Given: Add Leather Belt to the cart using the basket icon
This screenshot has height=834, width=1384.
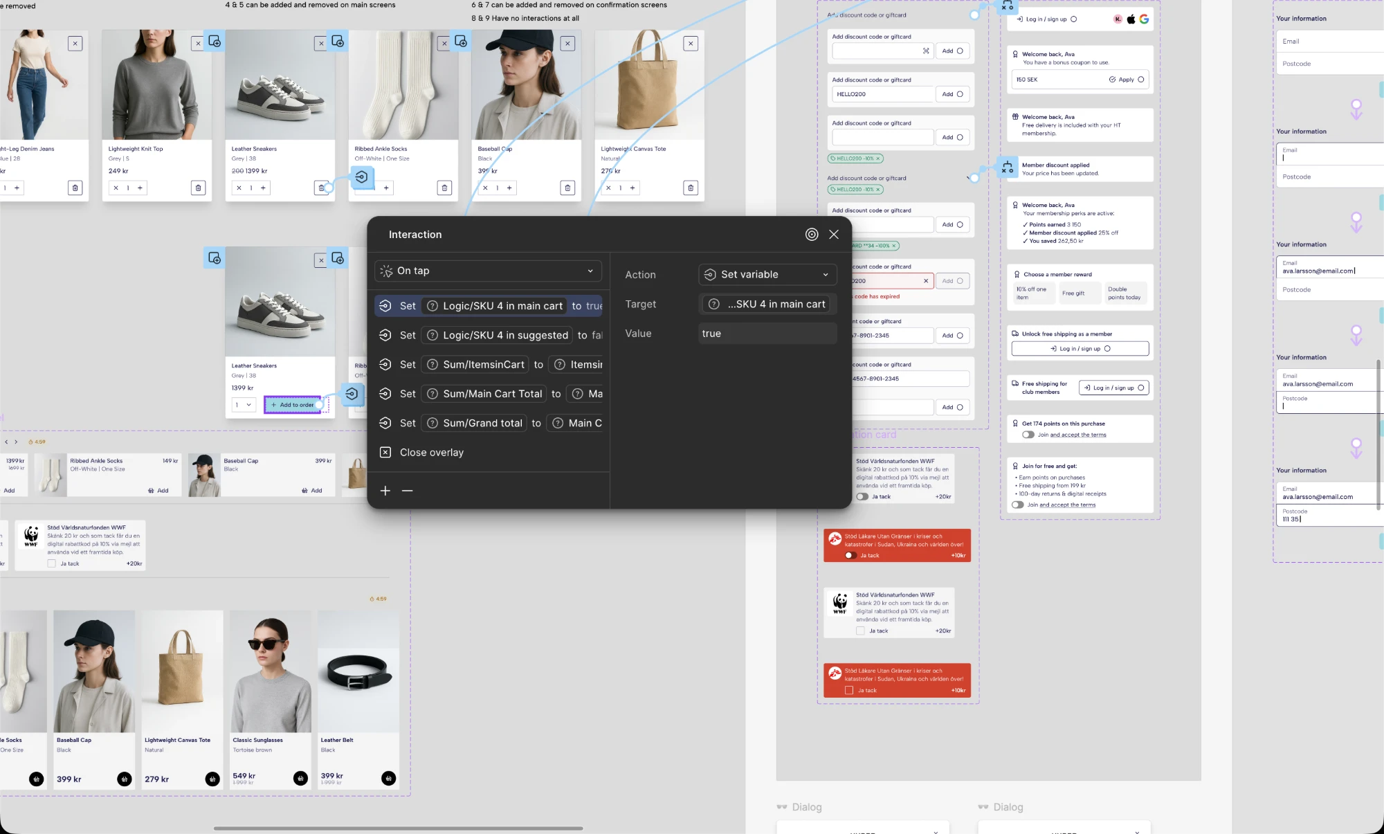Looking at the screenshot, I should point(389,779).
